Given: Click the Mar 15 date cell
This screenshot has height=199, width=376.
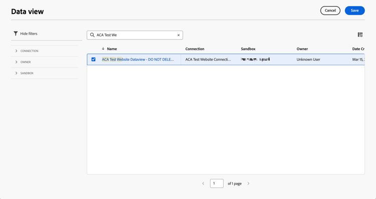Looking at the screenshot, I should coord(358,59).
